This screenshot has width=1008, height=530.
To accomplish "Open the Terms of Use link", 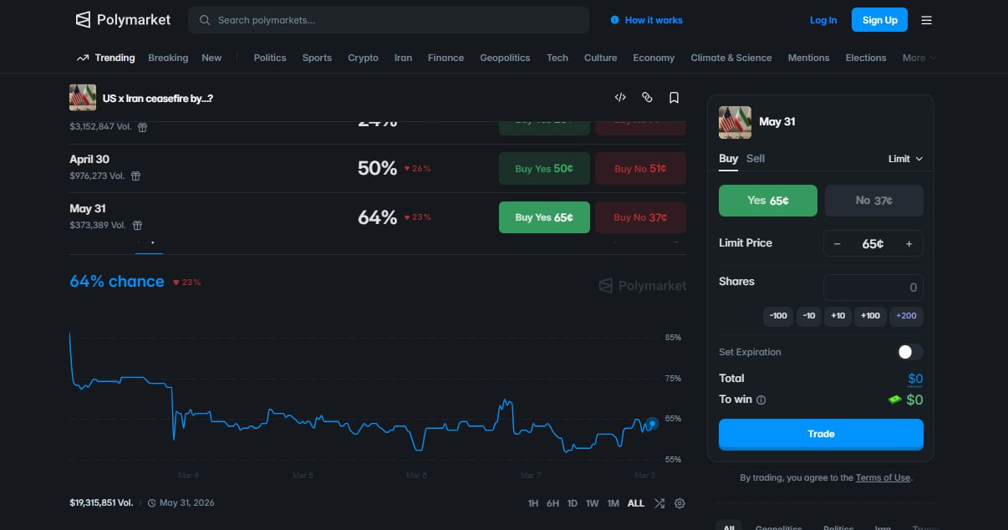I will pos(882,477).
